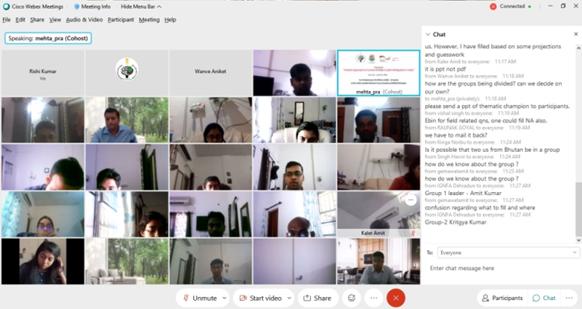This screenshot has width=582, height=309.
Task: Open more options ellipsis in control bar
Action: (373, 298)
